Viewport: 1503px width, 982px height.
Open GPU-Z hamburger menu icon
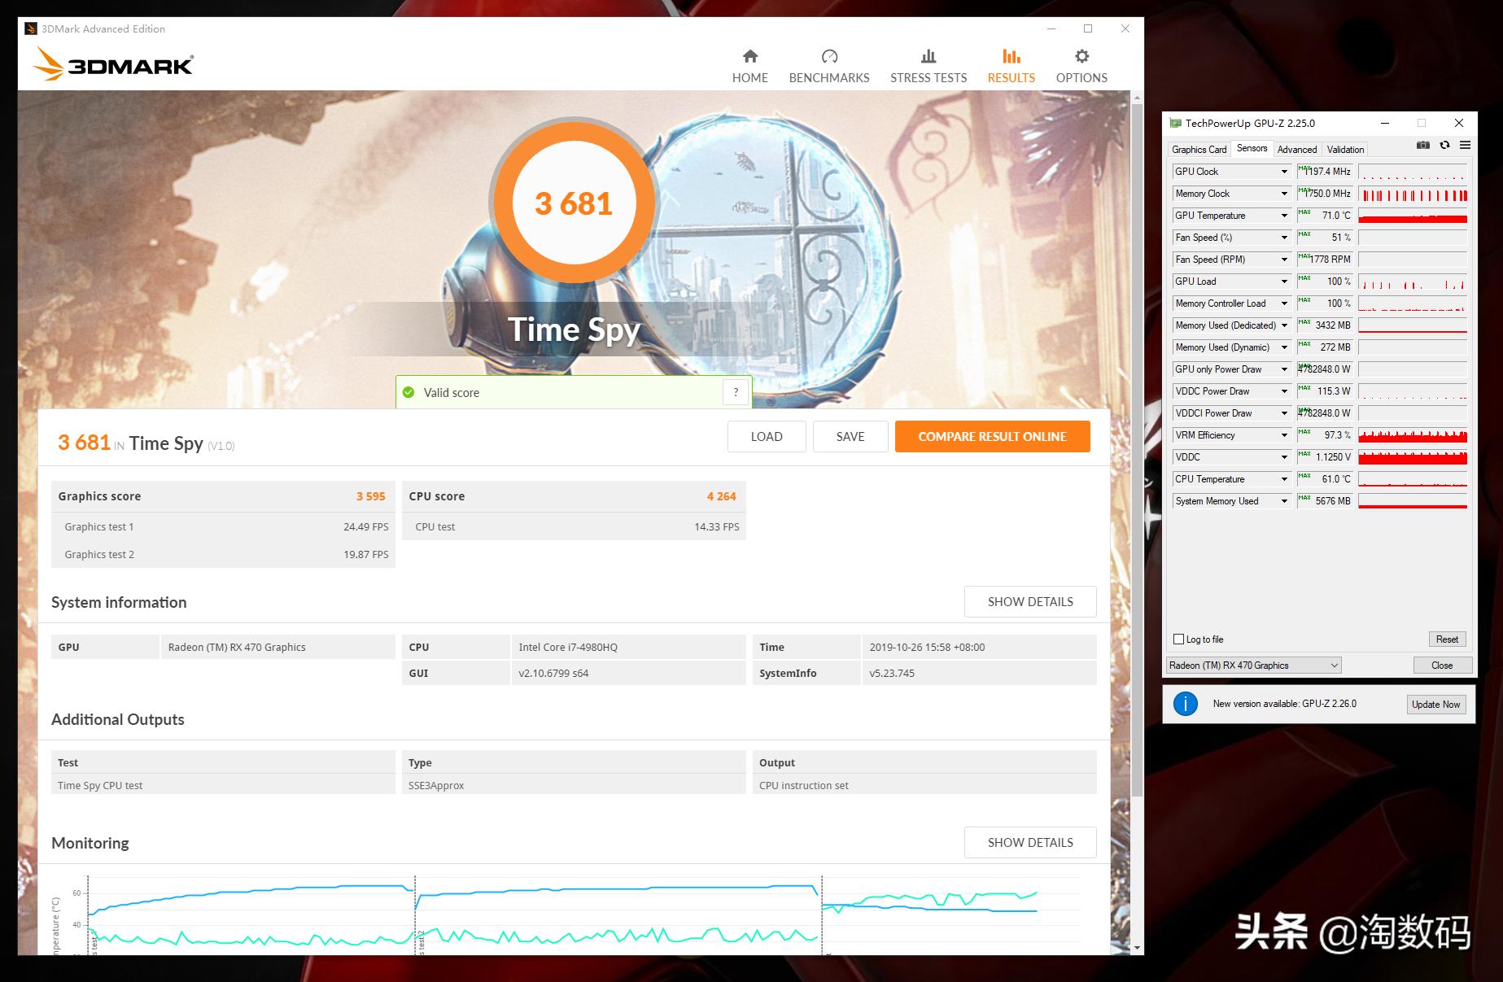click(x=1465, y=145)
